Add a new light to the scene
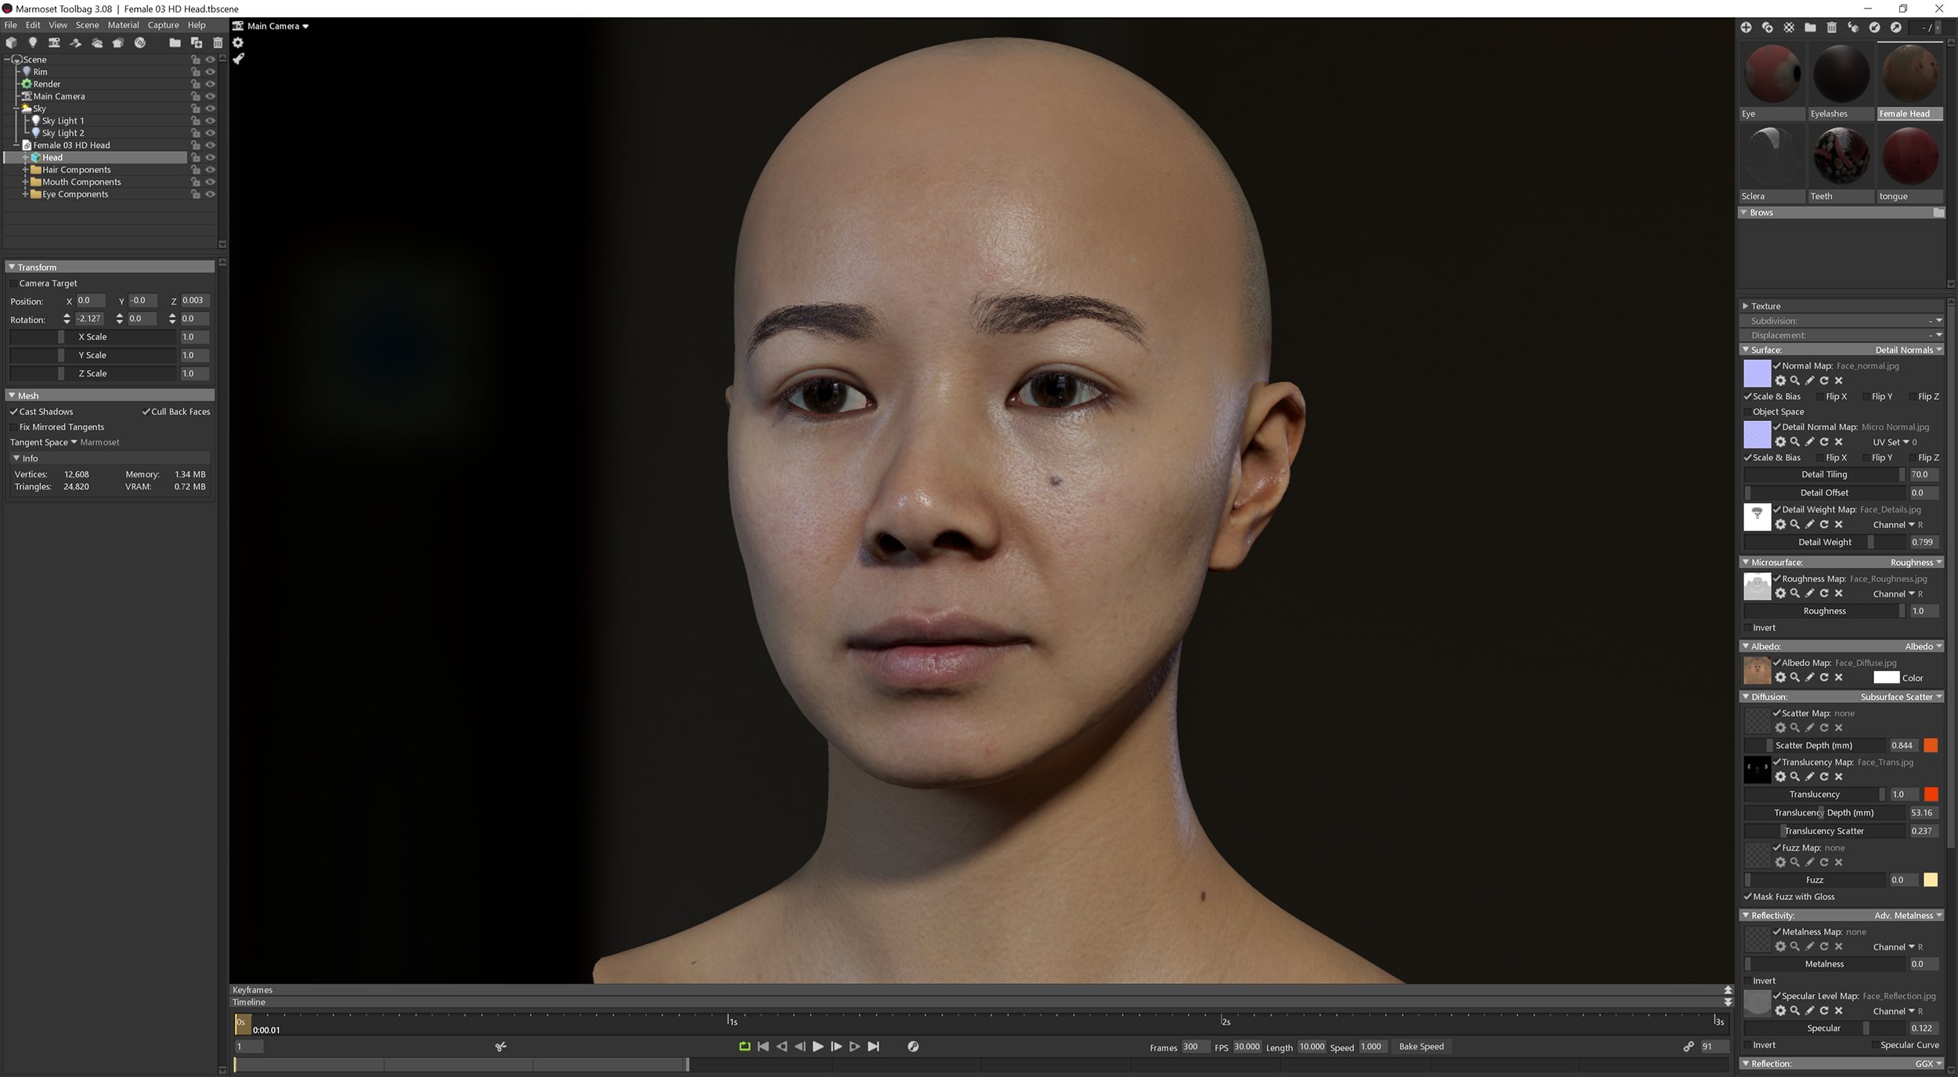This screenshot has height=1077, width=1958. pos(32,43)
